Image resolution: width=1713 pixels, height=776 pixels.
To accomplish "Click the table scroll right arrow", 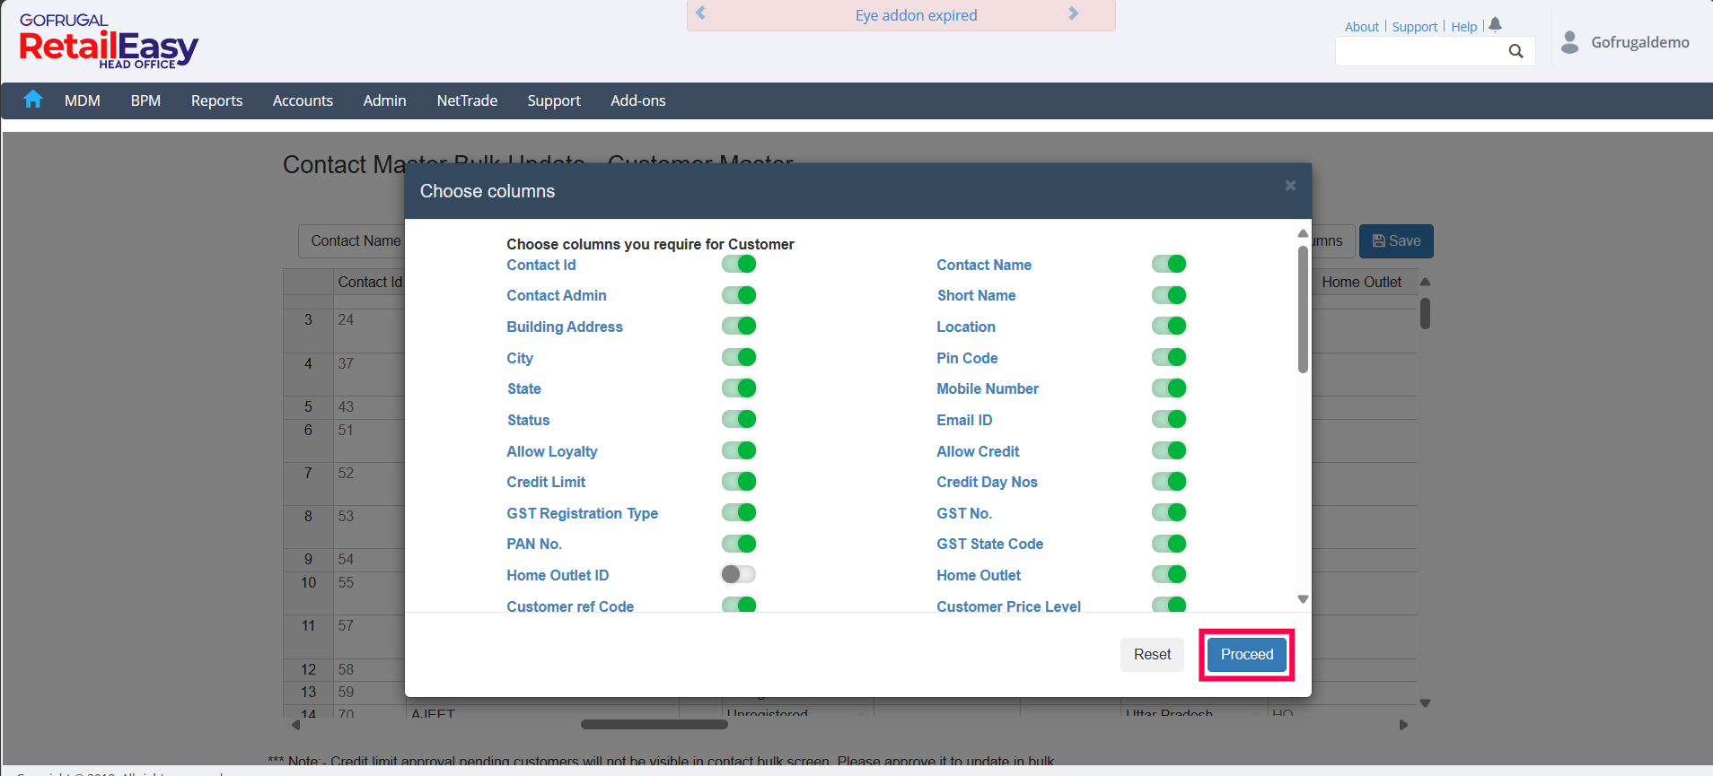I will (x=1403, y=724).
